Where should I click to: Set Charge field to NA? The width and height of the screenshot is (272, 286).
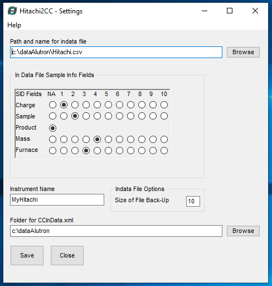click(52, 105)
